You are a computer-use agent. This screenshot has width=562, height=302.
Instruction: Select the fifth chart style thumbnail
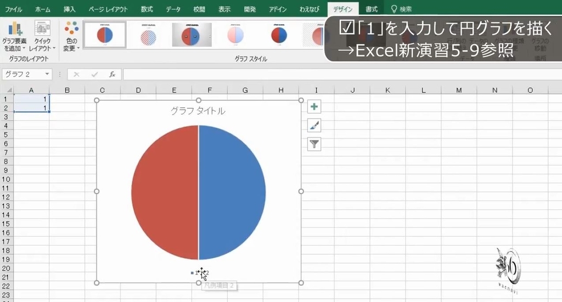tap(279, 35)
